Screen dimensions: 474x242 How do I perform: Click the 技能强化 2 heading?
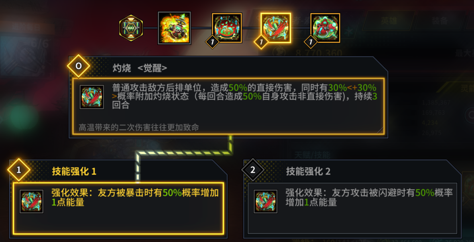[x=308, y=172]
